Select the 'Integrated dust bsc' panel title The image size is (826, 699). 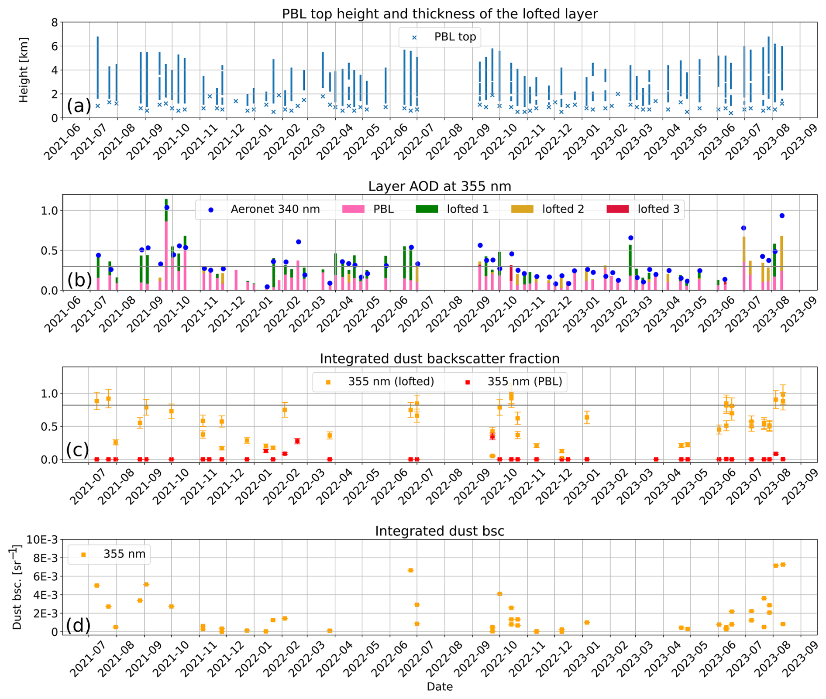[439, 531]
